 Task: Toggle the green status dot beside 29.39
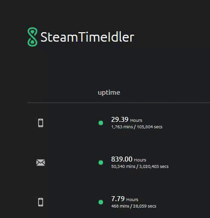pos(101,123)
